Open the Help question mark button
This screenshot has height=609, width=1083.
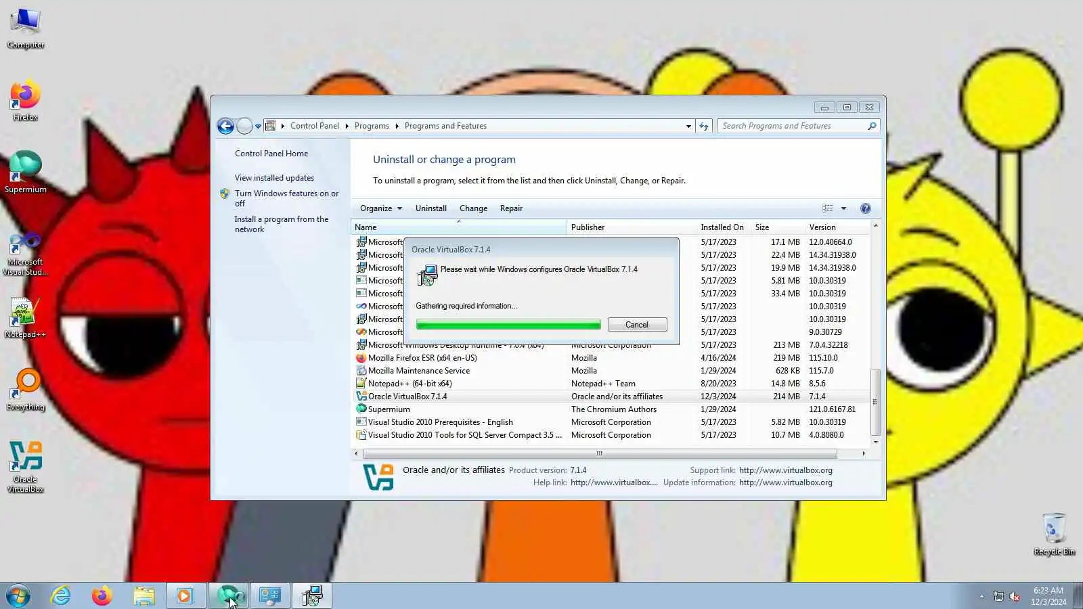(x=865, y=208)
